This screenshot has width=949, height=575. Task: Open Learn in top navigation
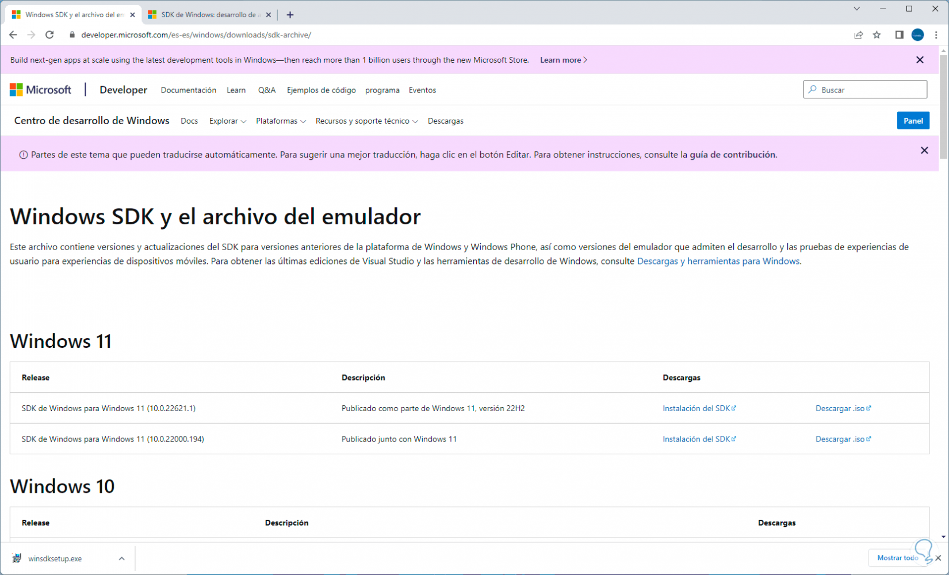click(236, 90)
